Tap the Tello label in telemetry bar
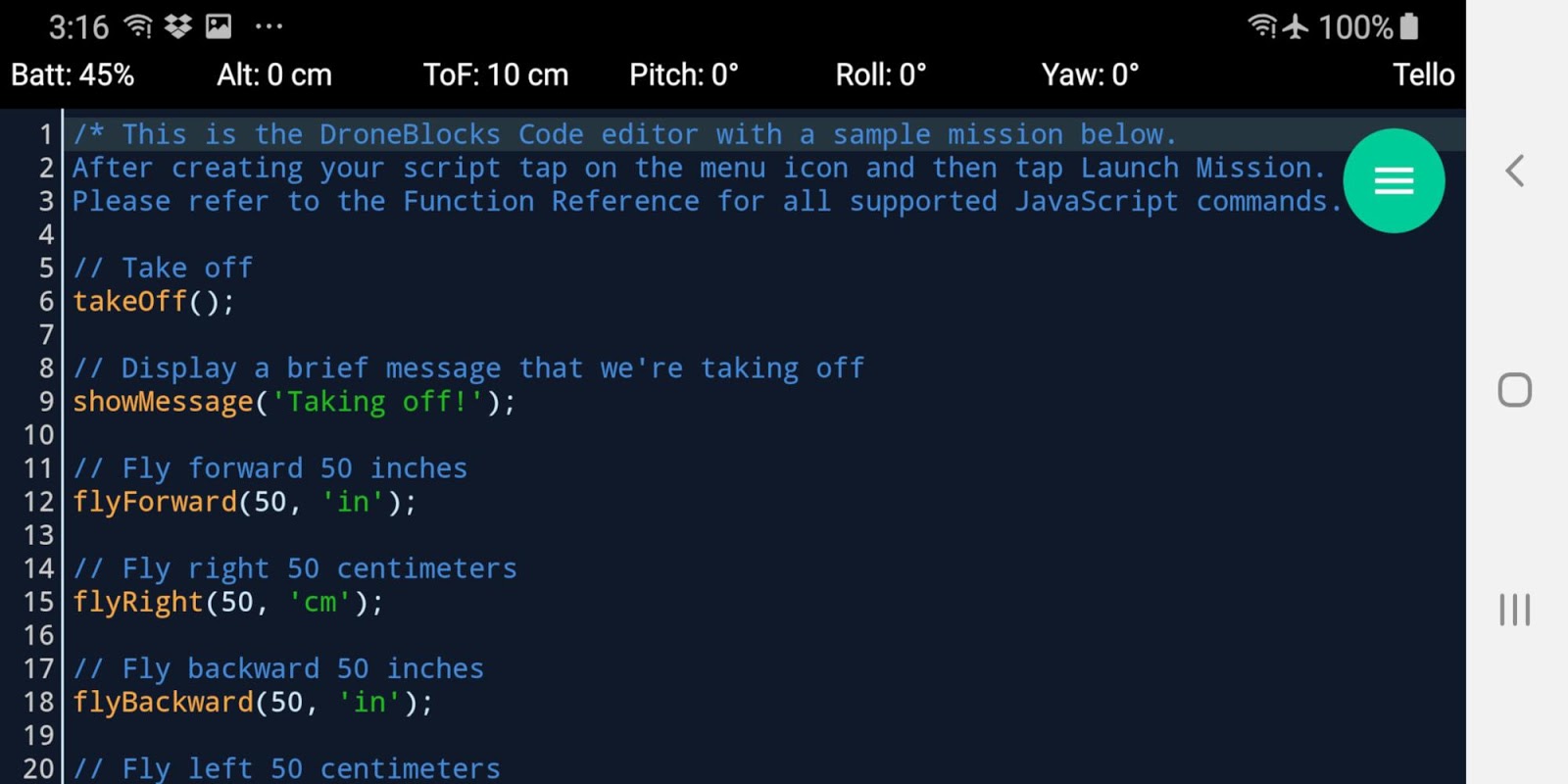 click(1424, 74)
